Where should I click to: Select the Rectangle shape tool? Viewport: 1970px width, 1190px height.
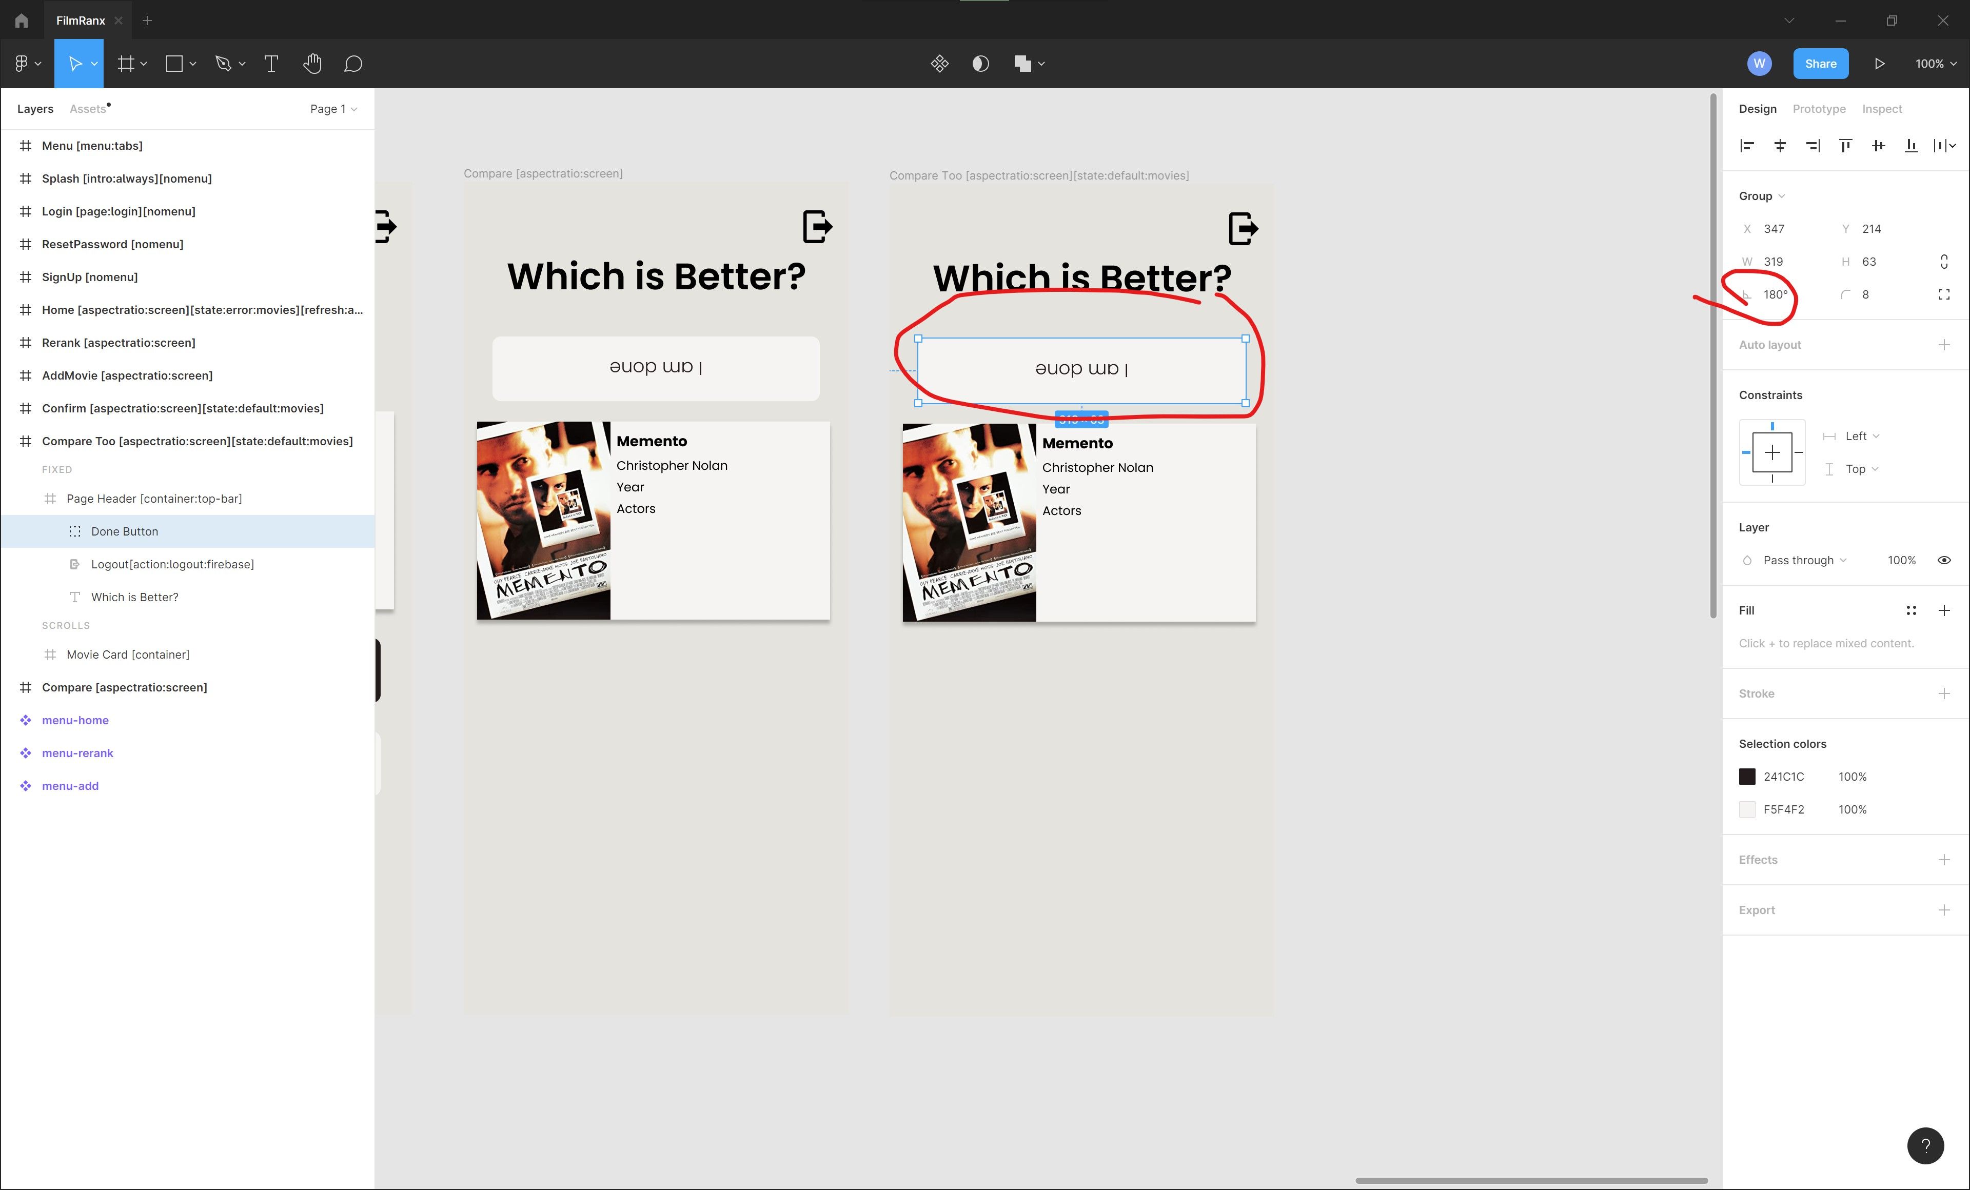[174, 63]
